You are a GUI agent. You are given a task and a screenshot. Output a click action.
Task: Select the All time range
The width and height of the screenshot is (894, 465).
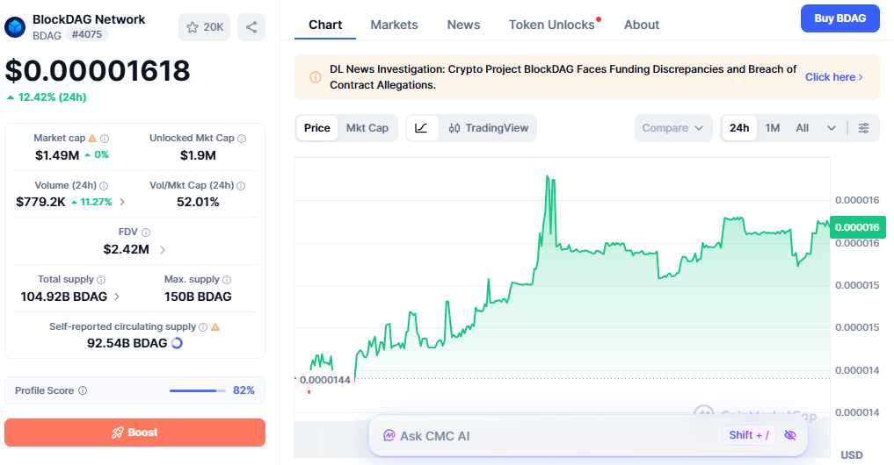803,128
